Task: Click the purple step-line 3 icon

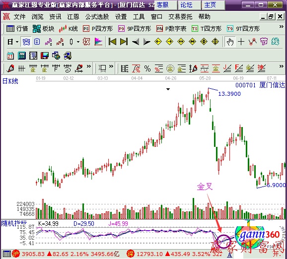Action: [x=49, y=42]
